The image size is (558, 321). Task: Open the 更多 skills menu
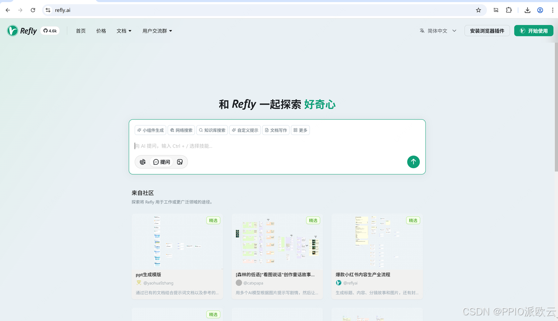[x=300, y=130]
